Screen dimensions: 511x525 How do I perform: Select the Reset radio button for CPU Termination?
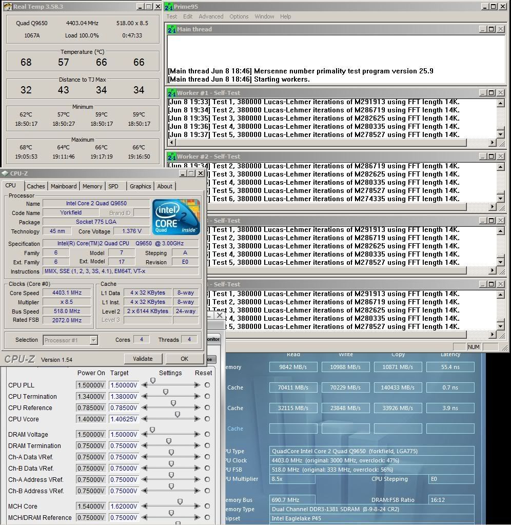coord(207,396)
